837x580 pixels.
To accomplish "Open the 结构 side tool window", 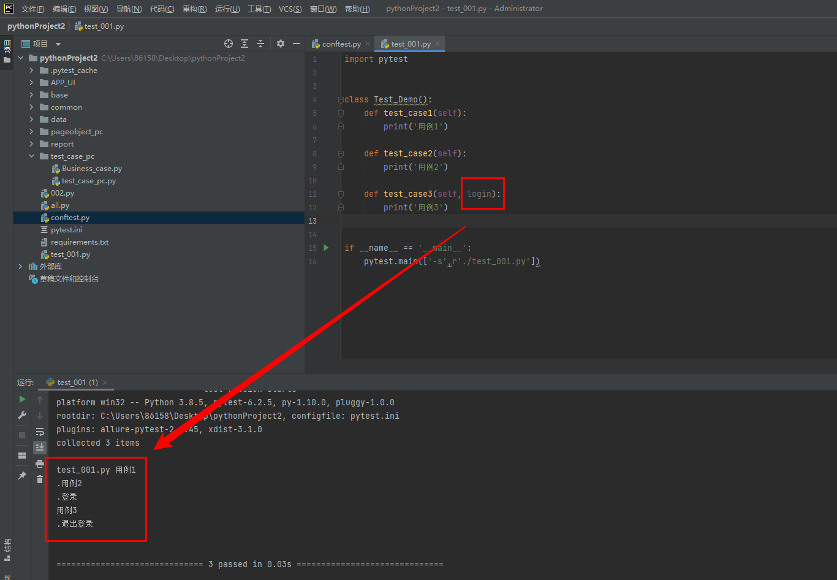I will coord(7,549).
